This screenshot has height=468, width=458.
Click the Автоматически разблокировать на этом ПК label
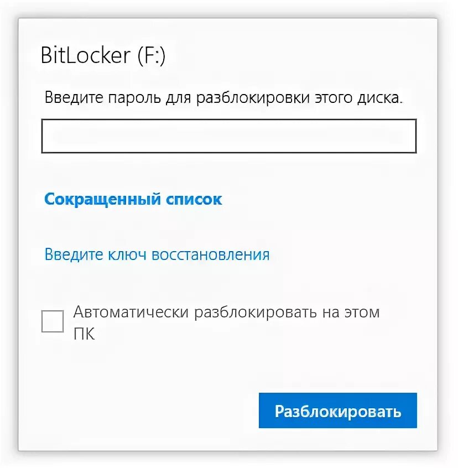[226, 313]
